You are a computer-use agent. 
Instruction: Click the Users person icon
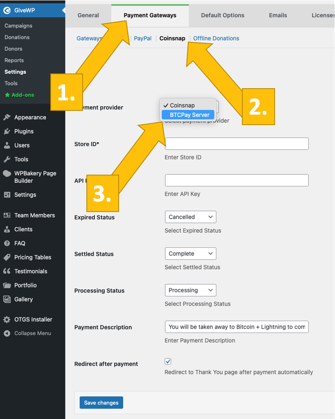tap(7, 145)
